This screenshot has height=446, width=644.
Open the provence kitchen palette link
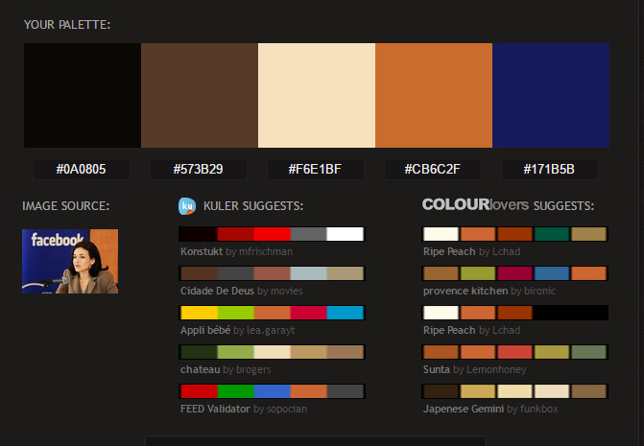pyautogui.click(x=465, y=291)
